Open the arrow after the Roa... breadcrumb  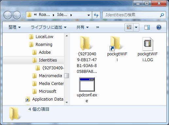pos(53,15)
